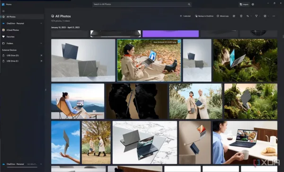Expand OneDrive storage status at bottom
The width and height of the screenshot is (284, 172).
[x=41, y=164]
